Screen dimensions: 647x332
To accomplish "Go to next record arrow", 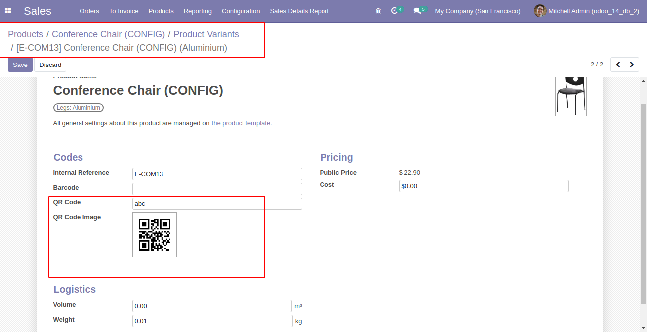I will point(632,65).
